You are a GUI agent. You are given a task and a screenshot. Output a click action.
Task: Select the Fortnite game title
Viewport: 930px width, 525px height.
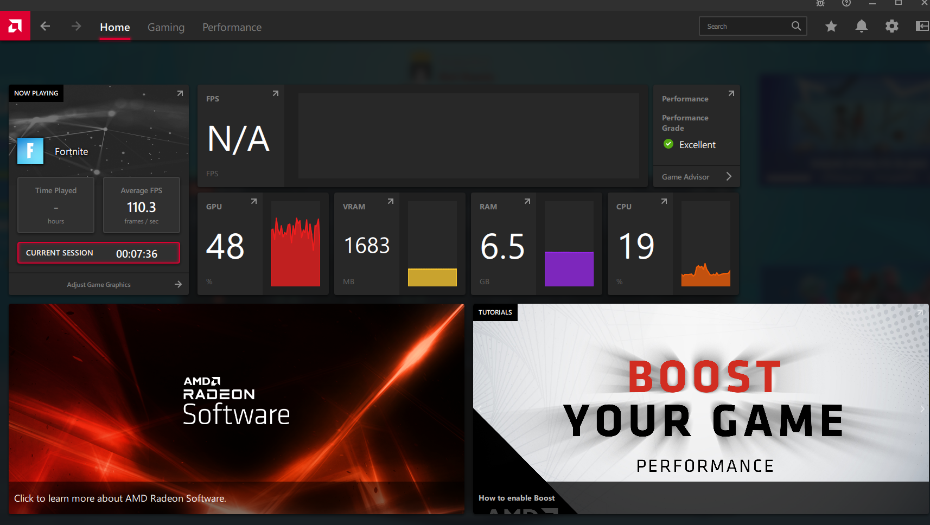[72, 152]
